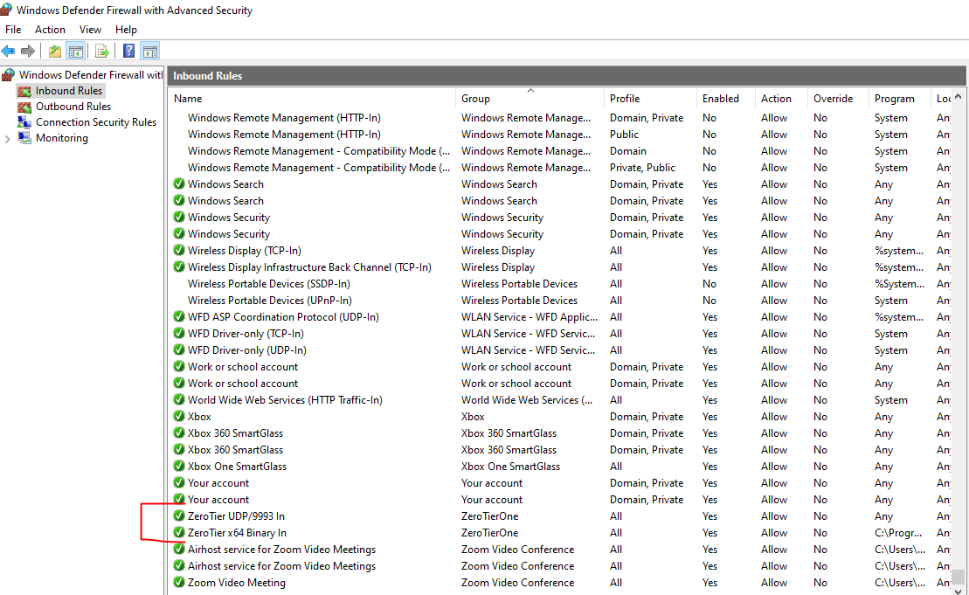
Task: Select Zoom Video Meeting rule row
Action: (236, 583)
